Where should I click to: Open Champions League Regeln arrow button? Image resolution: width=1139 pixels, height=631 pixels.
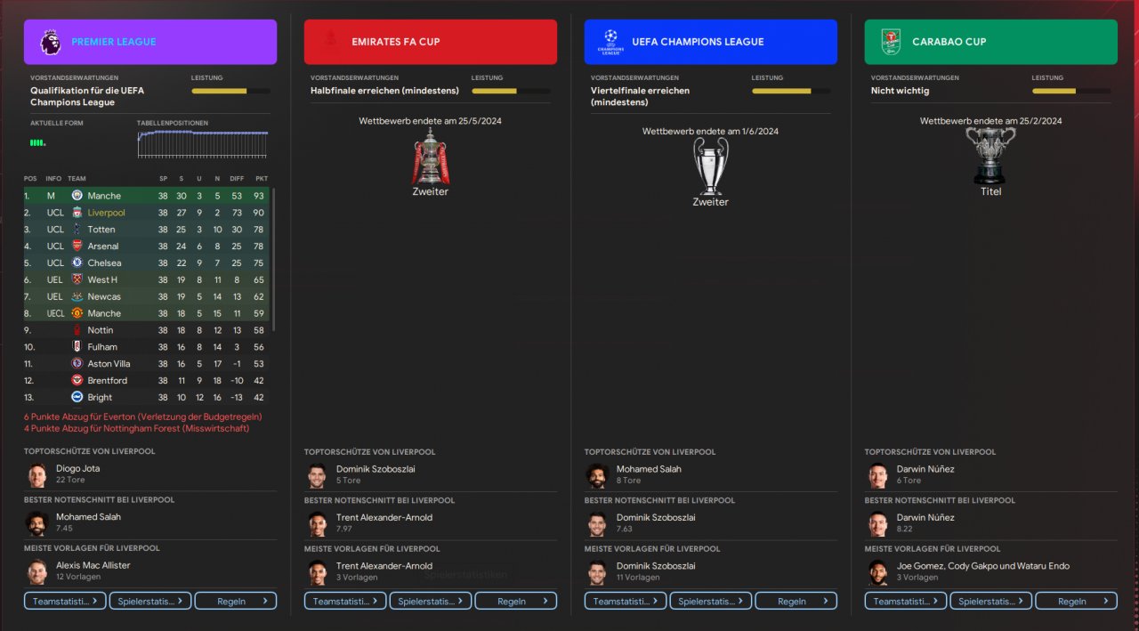coord(796,601)
